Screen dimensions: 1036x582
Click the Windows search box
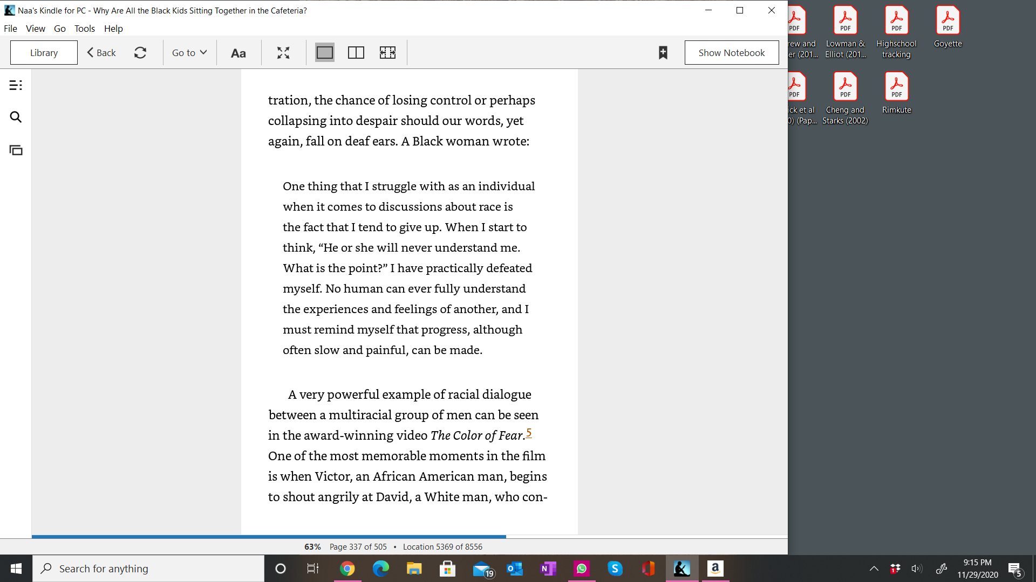[x=148, y=569]
